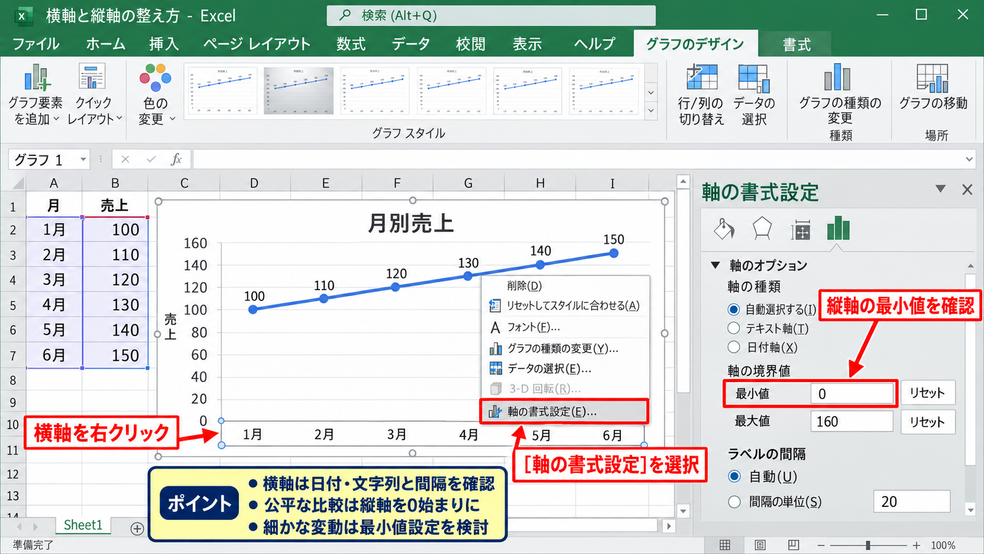Choose フォント(F)... in the context menu
The image size is (984, 554).
pos(566,327)
